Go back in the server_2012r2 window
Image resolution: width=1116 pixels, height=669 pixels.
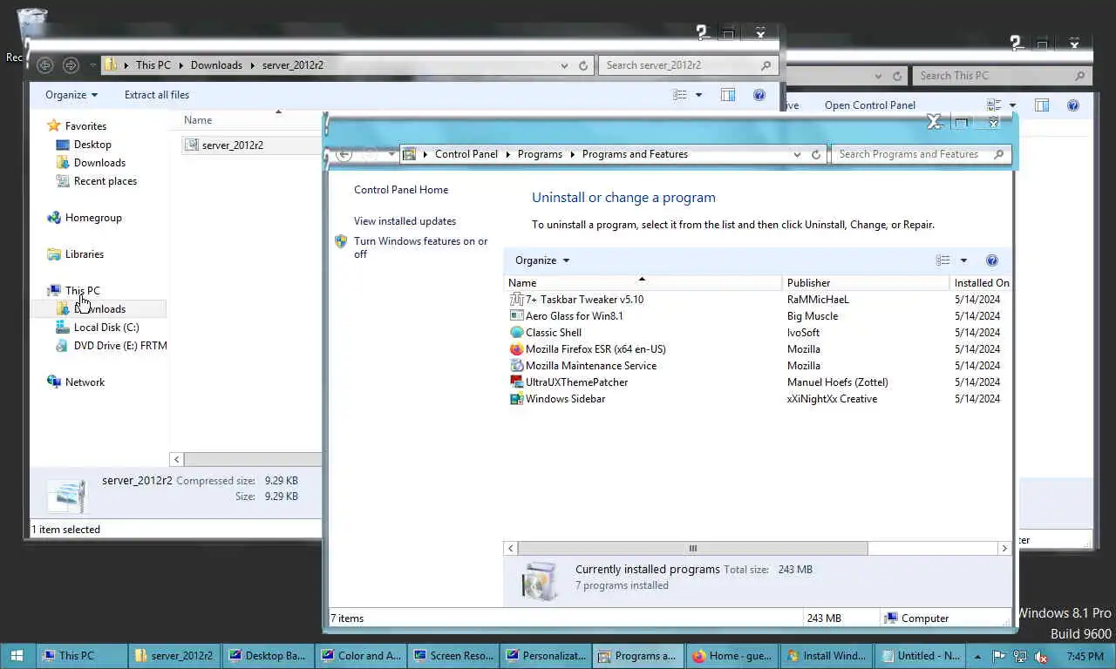click(44, 64)
